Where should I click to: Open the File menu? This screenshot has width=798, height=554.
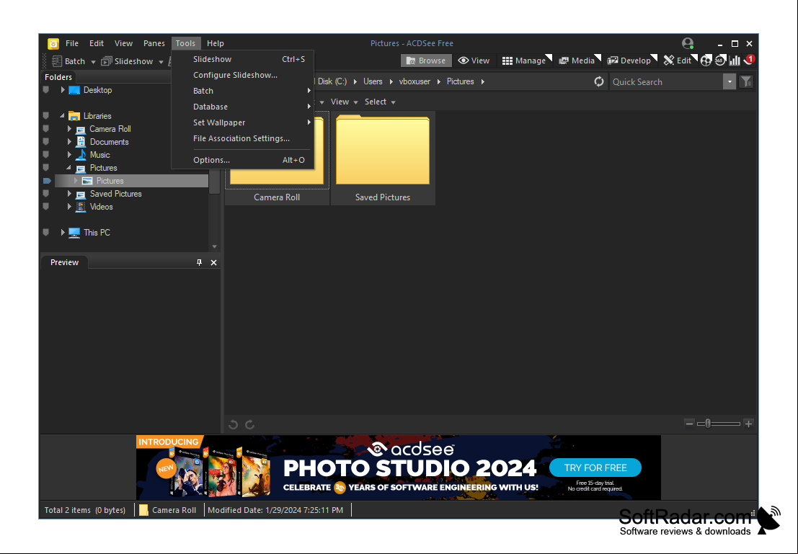(x=72, y=43)
